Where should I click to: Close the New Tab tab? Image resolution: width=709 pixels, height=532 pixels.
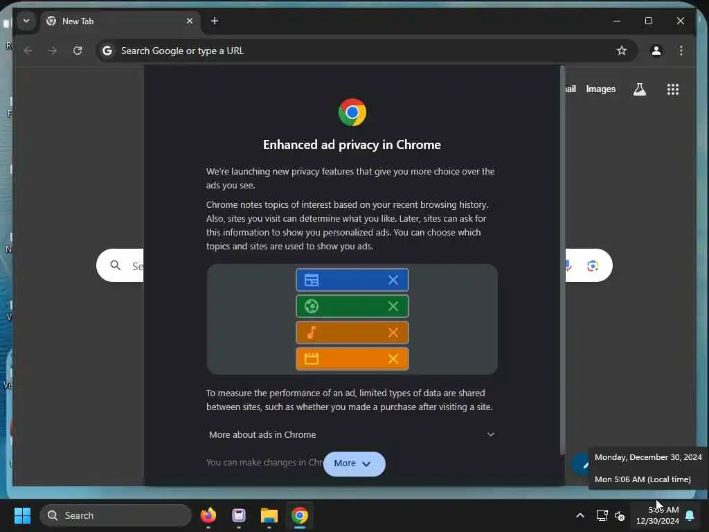(x=190, y=21)
